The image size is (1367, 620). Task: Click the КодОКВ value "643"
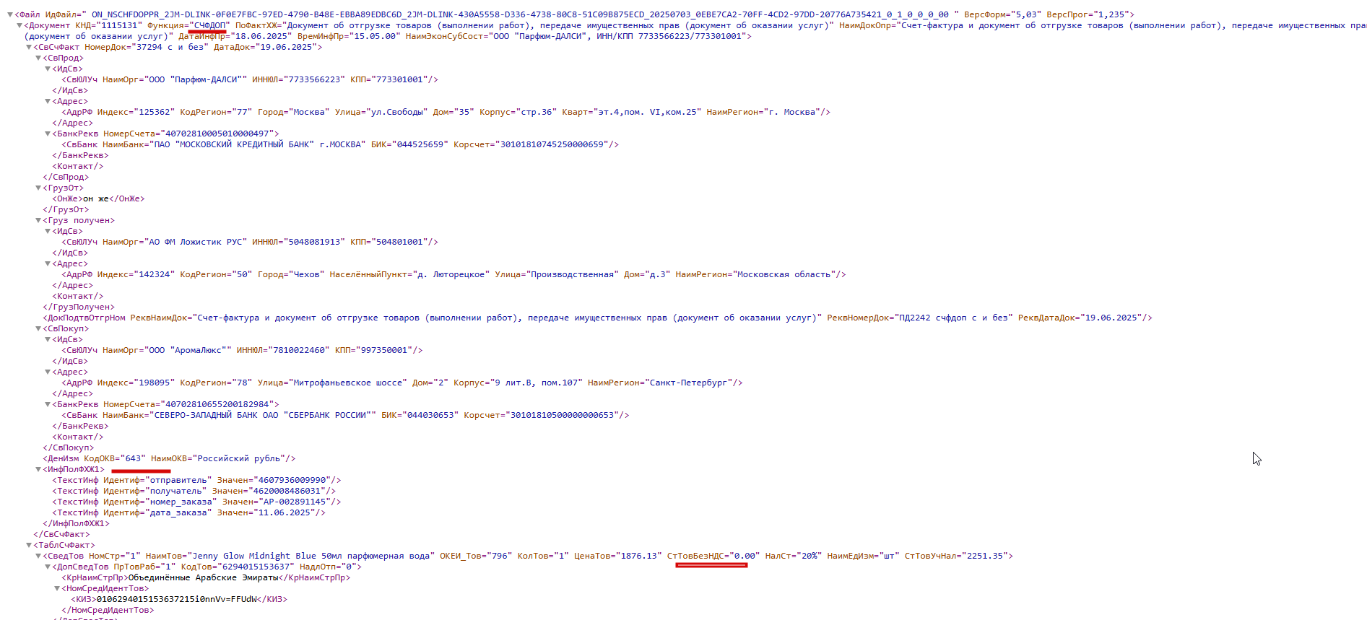click(x=133, y=458)
